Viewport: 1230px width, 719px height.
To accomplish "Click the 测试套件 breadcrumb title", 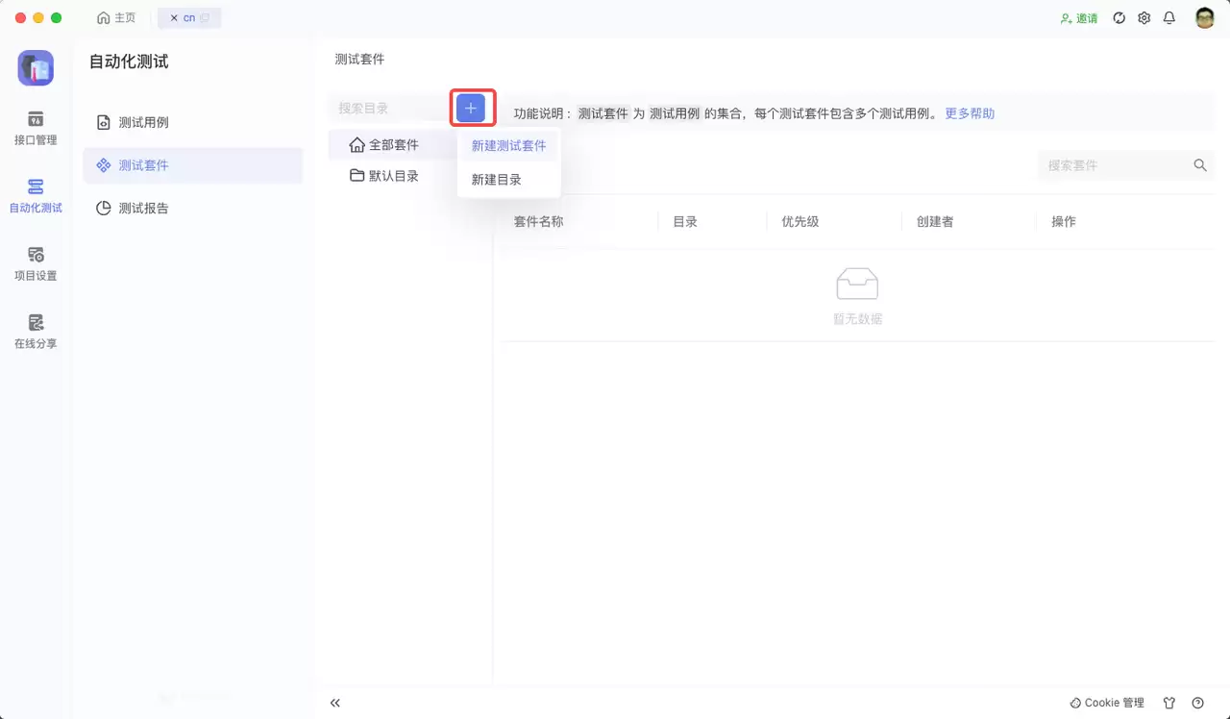I will click(359, 60).
